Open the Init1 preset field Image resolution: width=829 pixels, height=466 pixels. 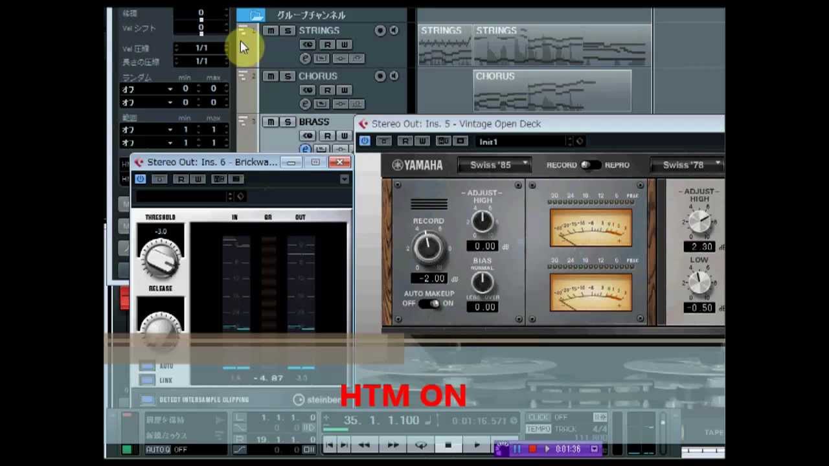click(521, 142)
